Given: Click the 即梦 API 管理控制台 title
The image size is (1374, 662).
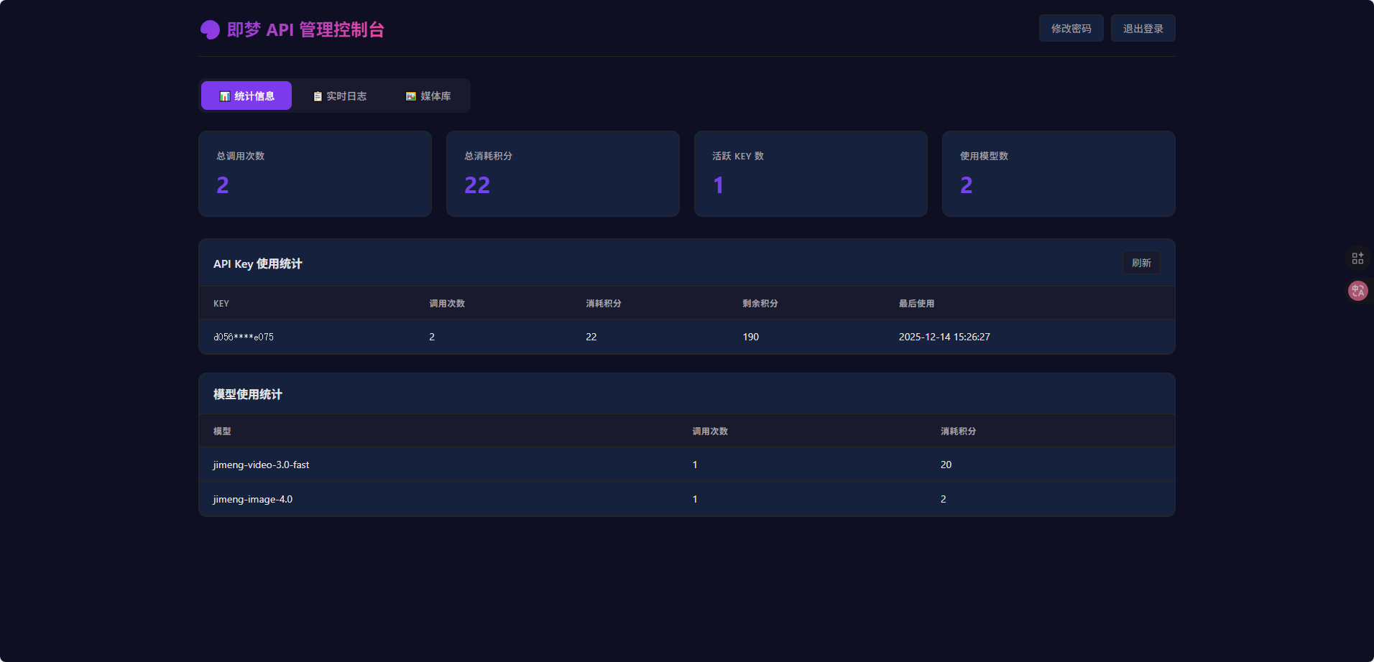Looking at the screenshot, I should pos(305,29).
